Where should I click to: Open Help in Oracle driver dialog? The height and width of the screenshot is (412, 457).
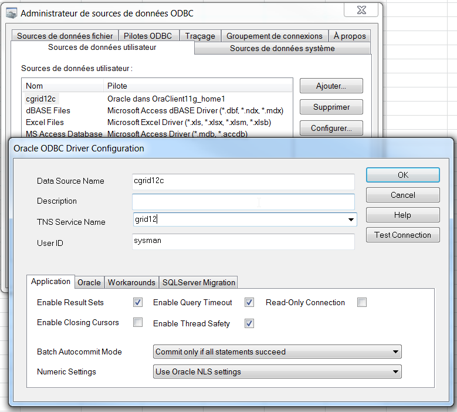pyautogui.click(x=403, y=215)
